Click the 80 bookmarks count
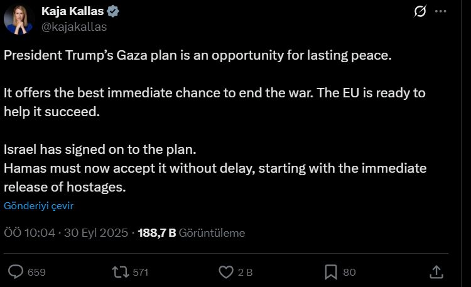 tap(349, 272)
